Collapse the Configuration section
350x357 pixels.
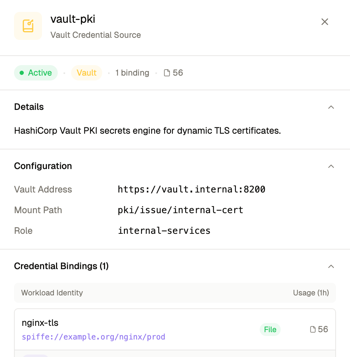point(331,166)
